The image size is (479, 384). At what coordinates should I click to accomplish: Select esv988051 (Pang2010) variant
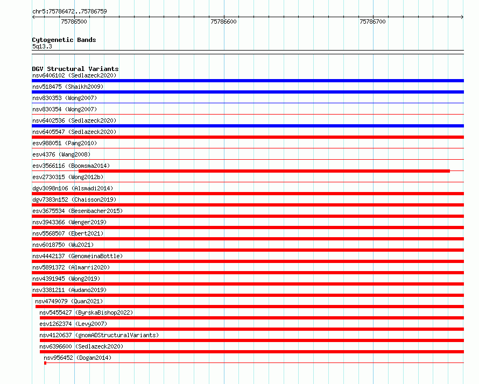point(65,143)
